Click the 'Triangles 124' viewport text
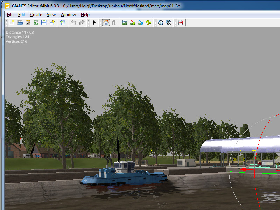 17,37
